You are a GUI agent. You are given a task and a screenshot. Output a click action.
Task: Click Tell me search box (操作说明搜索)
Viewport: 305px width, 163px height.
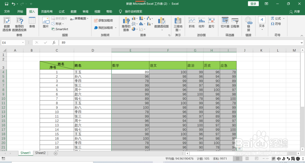[x=133, y=12]
